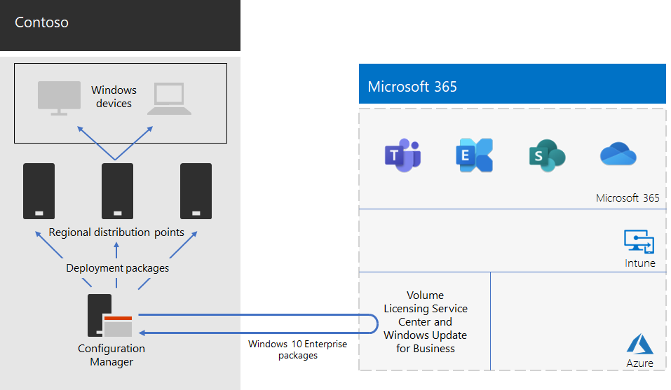Click the middle regional distribution point server

click(117, 191)
